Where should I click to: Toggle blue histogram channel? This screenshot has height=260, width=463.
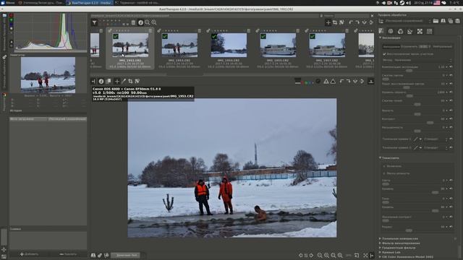[x=12, y=25]
